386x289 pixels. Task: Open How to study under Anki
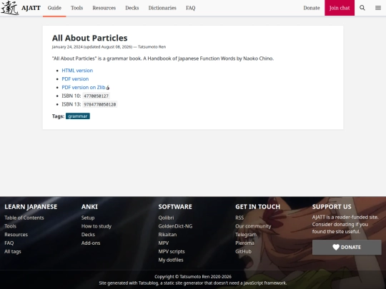tap(96, 226)
